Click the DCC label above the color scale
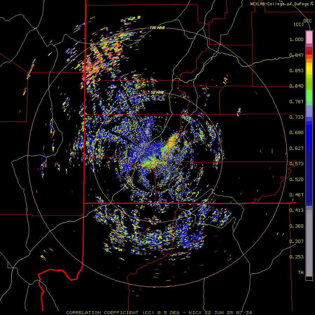This screenshot has height=315, width=315. (x=307, y=21)
